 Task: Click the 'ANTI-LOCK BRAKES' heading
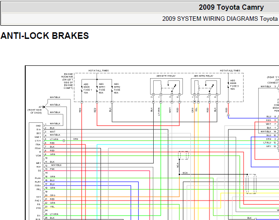coord(45,36)
